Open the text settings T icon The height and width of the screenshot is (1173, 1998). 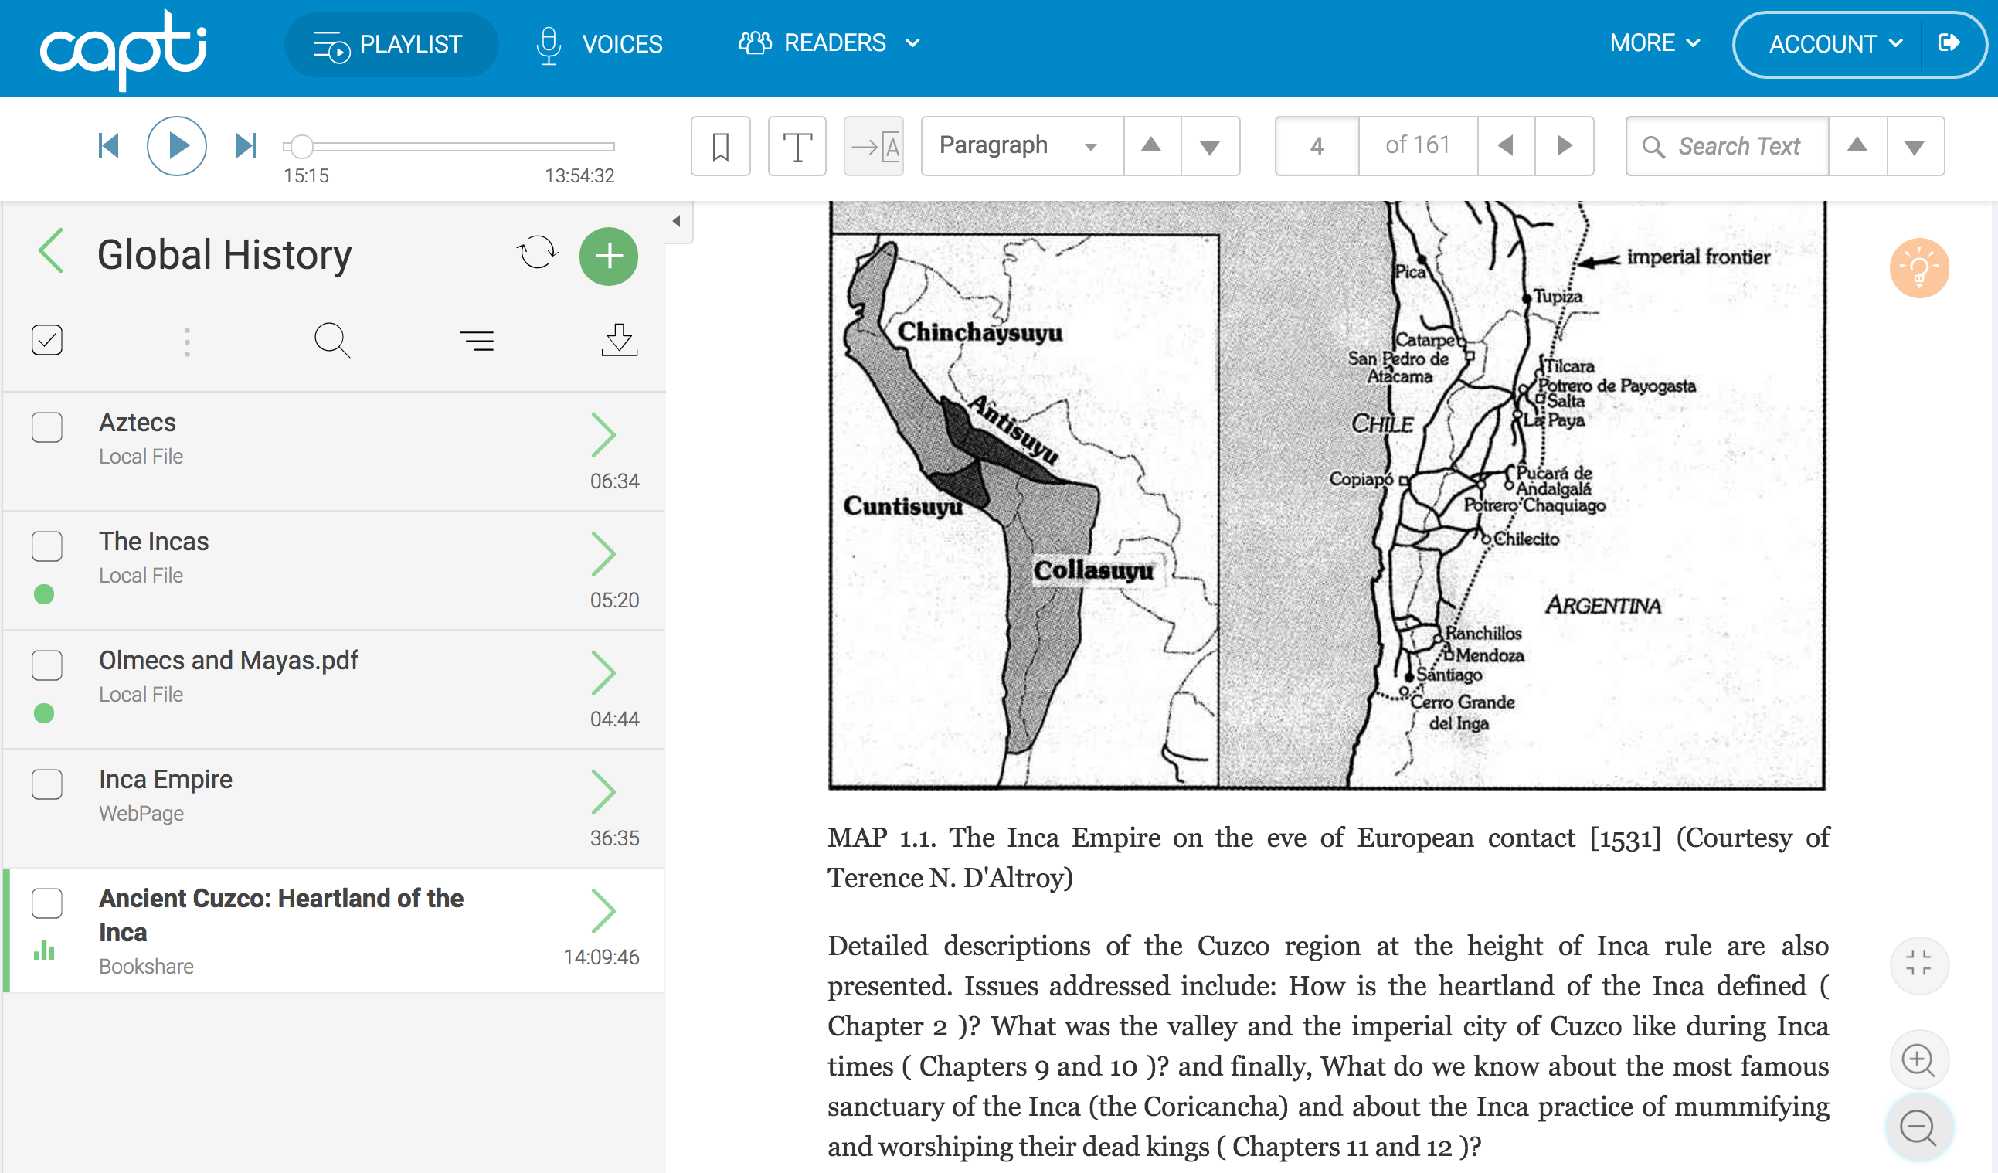797,146
